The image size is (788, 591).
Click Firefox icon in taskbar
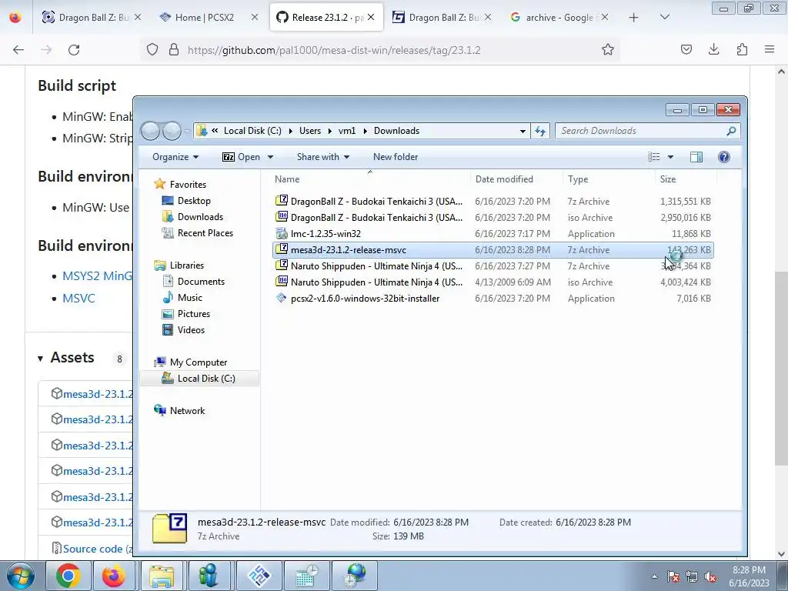[x=114, y=576]
